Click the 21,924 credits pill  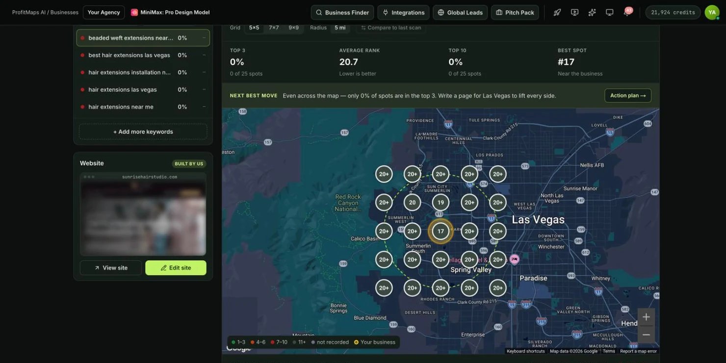coord(673,12)
